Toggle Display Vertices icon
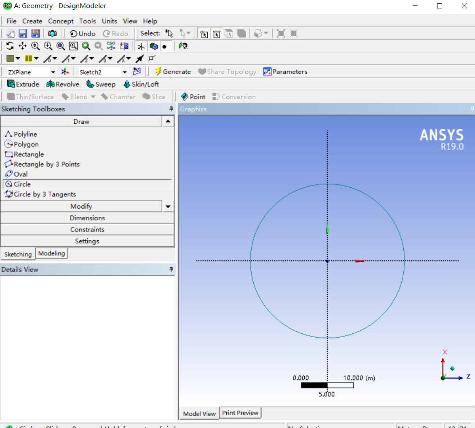The width and height of the screenshot is (475, 428). pyautogui.click(x=152, y=58)
